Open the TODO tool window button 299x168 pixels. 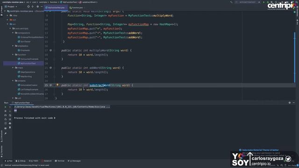(34, 161)
